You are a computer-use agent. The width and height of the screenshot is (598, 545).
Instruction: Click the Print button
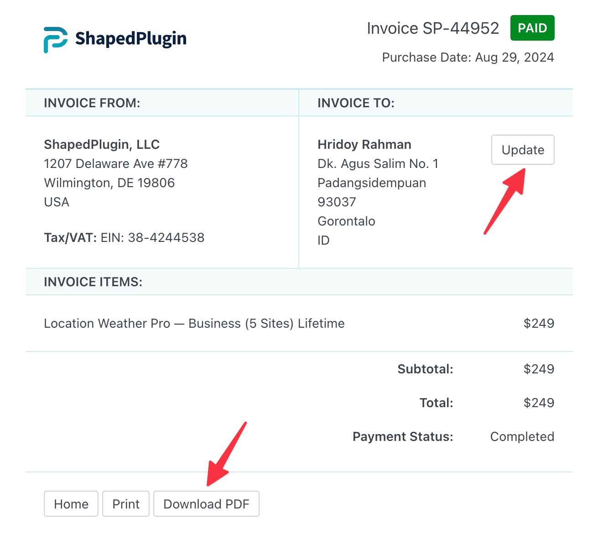[x=126, y=504]
